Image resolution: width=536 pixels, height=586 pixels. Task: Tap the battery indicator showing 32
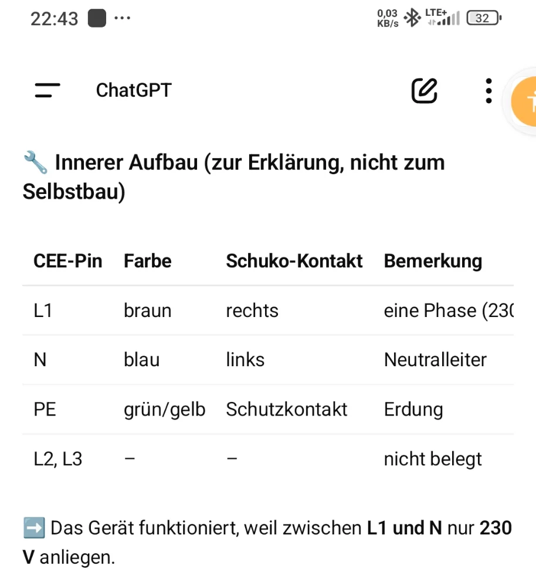coord(484,18)
